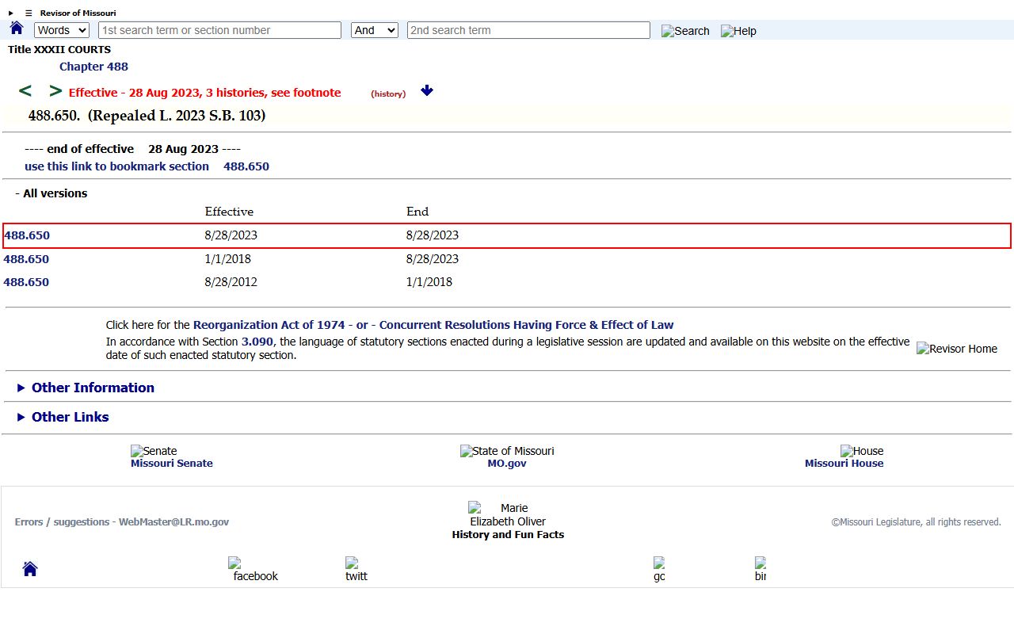1014x634 pixels.
Task: Click End date 1/1/2018 in last row
Action: [x=429, y=282]
